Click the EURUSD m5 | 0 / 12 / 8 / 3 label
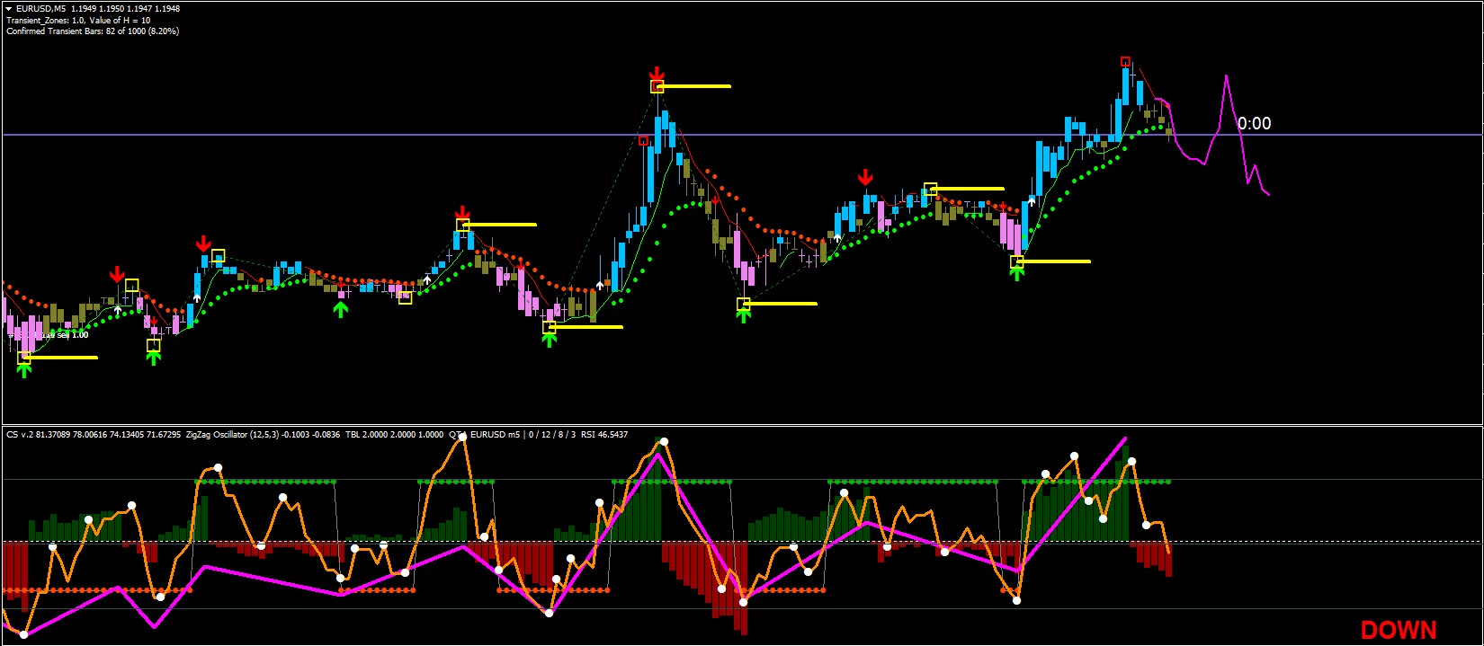1484x646 pixels. coord(523,435)
